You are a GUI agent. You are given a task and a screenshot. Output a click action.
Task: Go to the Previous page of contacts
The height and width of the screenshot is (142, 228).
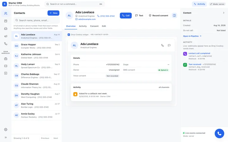(x=45, y=138)
